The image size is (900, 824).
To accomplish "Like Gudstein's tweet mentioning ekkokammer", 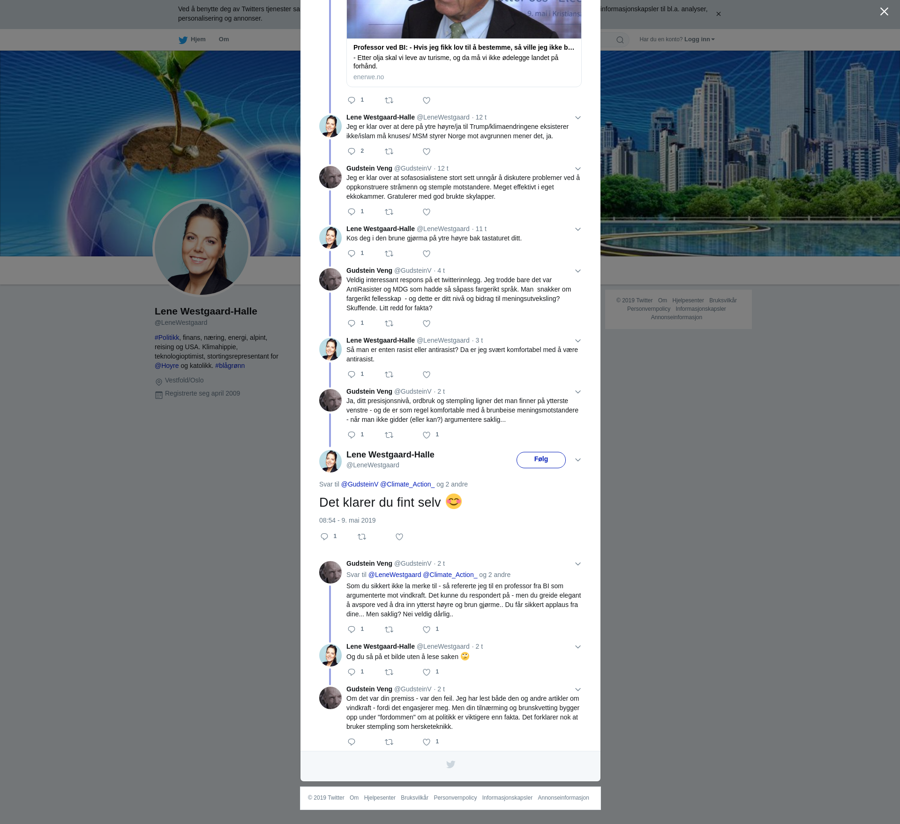I will (x=427, y=212).
